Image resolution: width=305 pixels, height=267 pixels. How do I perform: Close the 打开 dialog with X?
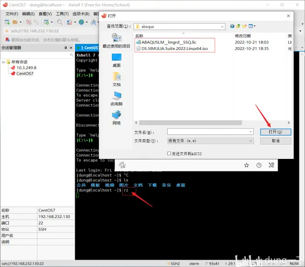pyautogui.click(x=288, y=16)
